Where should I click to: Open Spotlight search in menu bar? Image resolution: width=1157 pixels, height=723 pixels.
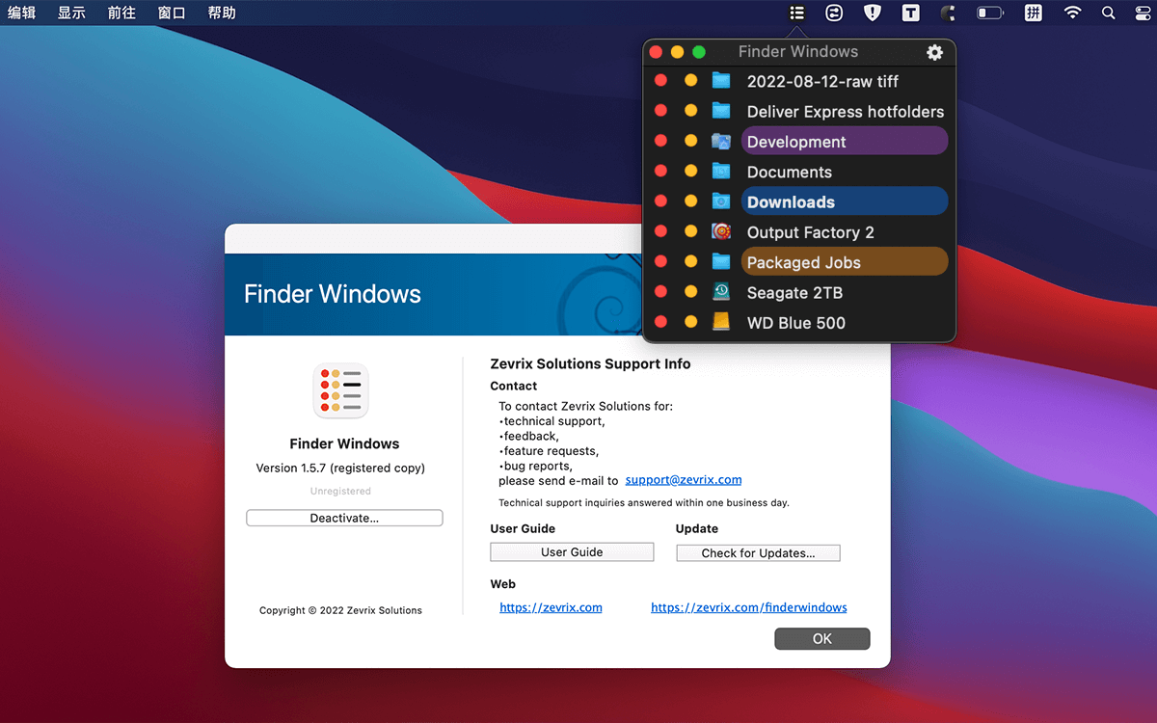(x=1109, y=13)
